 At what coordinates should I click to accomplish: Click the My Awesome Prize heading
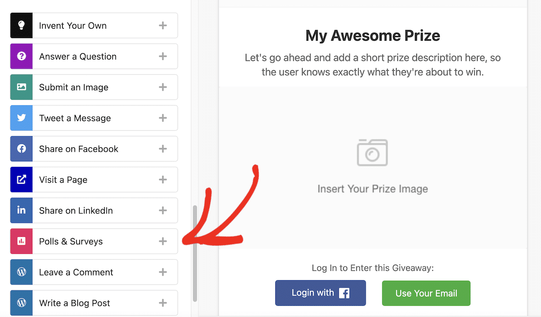373,35
